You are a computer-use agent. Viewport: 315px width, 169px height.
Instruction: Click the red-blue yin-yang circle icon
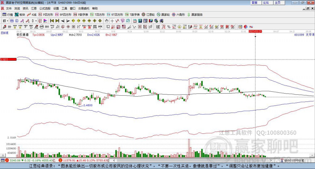[246, 27]
